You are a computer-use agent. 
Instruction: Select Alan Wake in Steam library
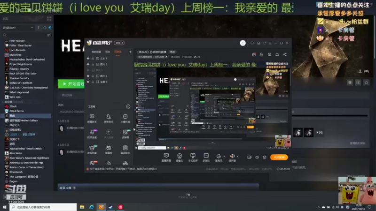[16, 153]
